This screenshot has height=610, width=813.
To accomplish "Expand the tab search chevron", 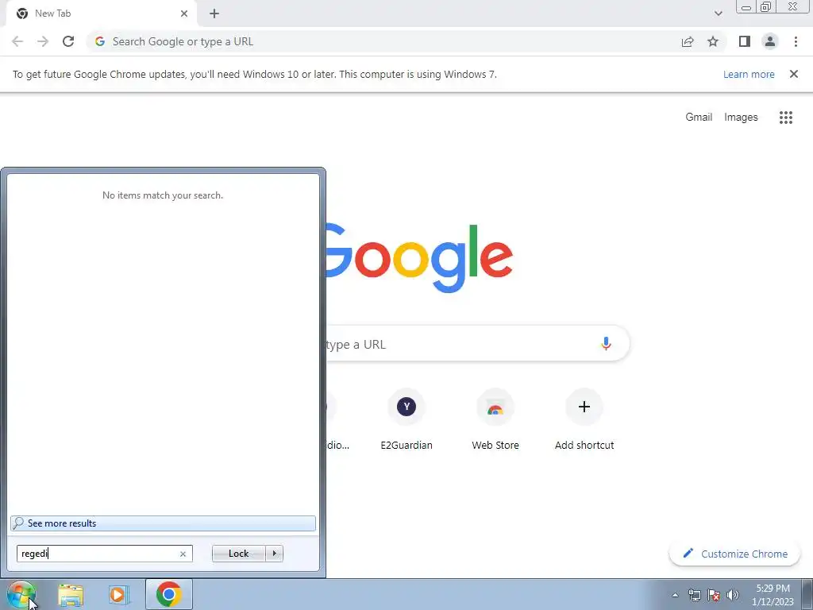I will pyautogui.click(x=718, y=14).
